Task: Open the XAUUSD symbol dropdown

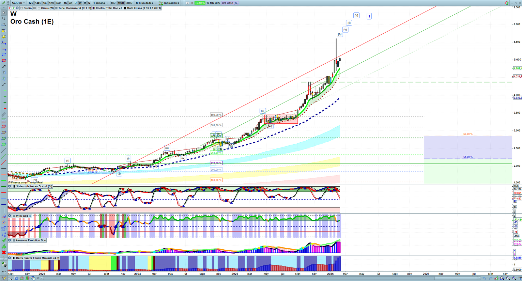Action: 18,3
